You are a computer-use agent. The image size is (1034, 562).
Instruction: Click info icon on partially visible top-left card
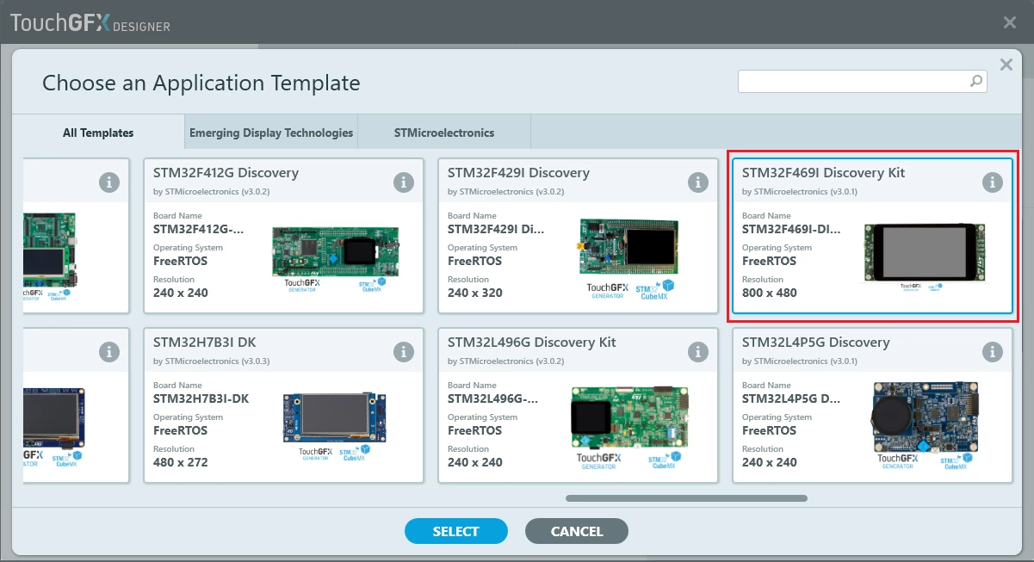point(108,182)
